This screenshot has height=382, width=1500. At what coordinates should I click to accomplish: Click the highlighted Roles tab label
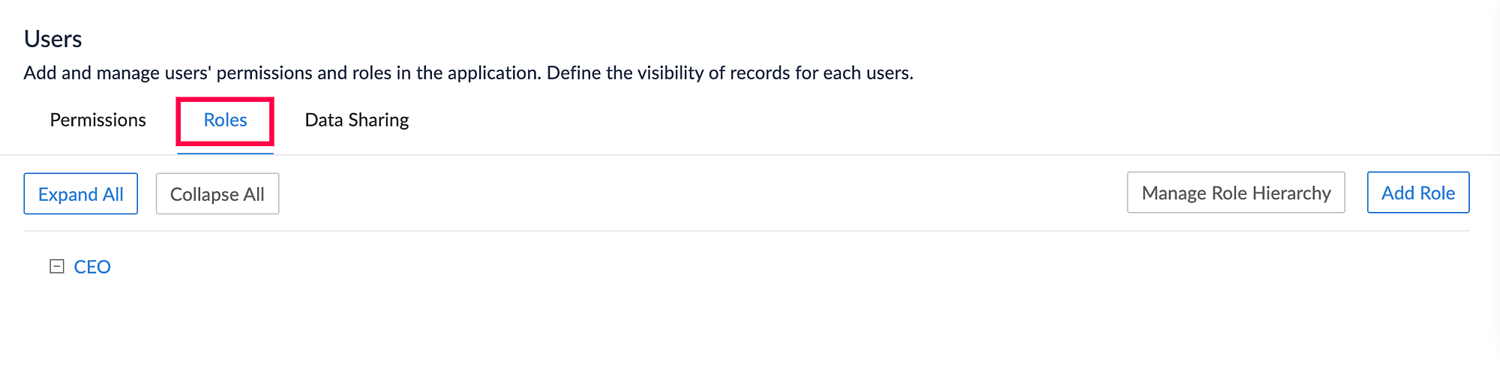[225, 120]
